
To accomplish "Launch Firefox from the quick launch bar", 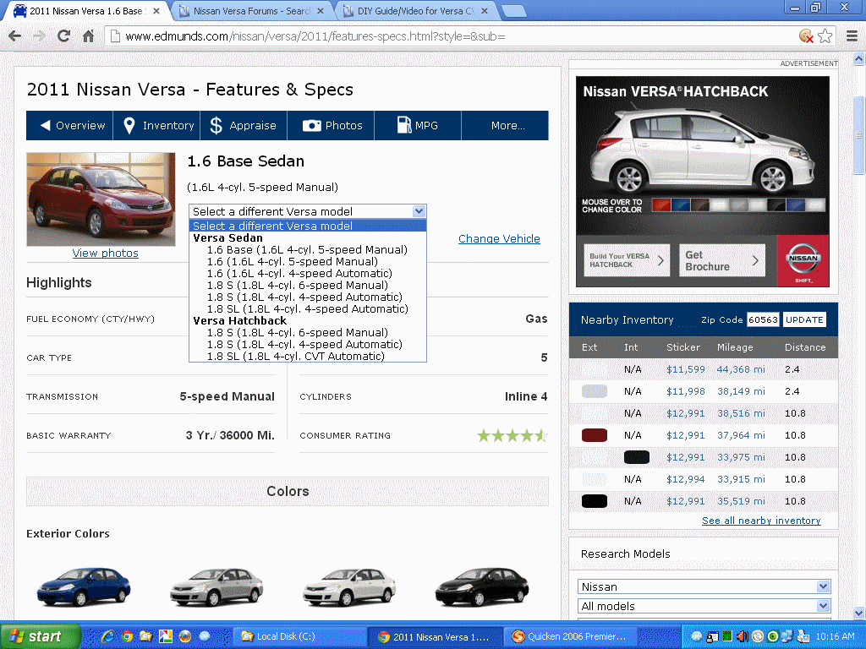I will 185,636.
